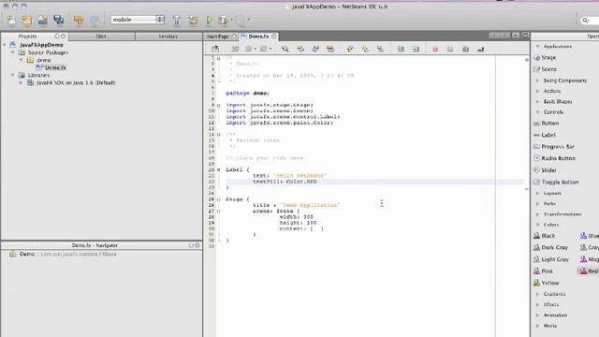Click the Debug Project icon

pyautogui.click(x=223, y=20)
